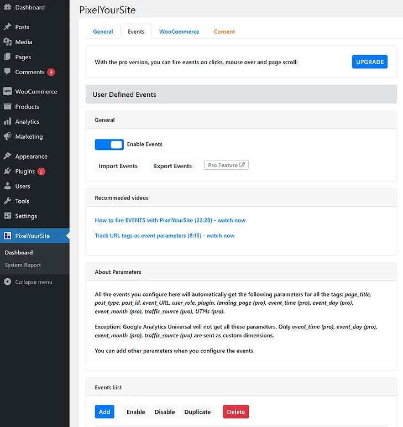
Task: Open the Consent tab
Action: coord(224,32)
